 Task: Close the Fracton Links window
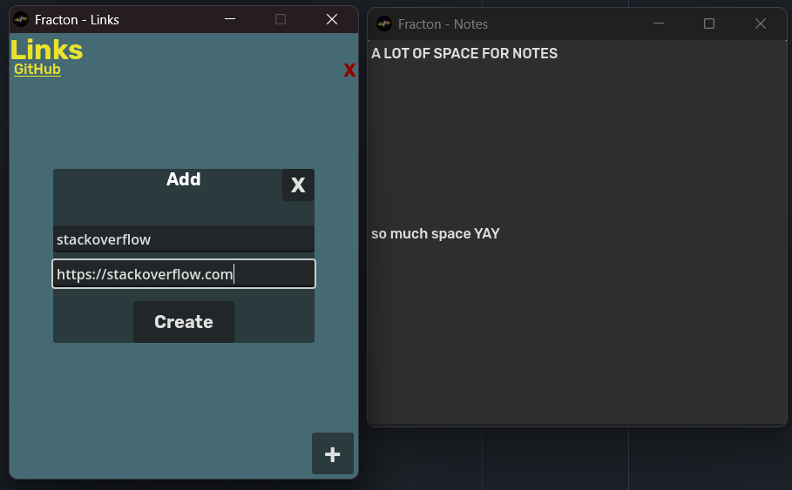[332, 19]
